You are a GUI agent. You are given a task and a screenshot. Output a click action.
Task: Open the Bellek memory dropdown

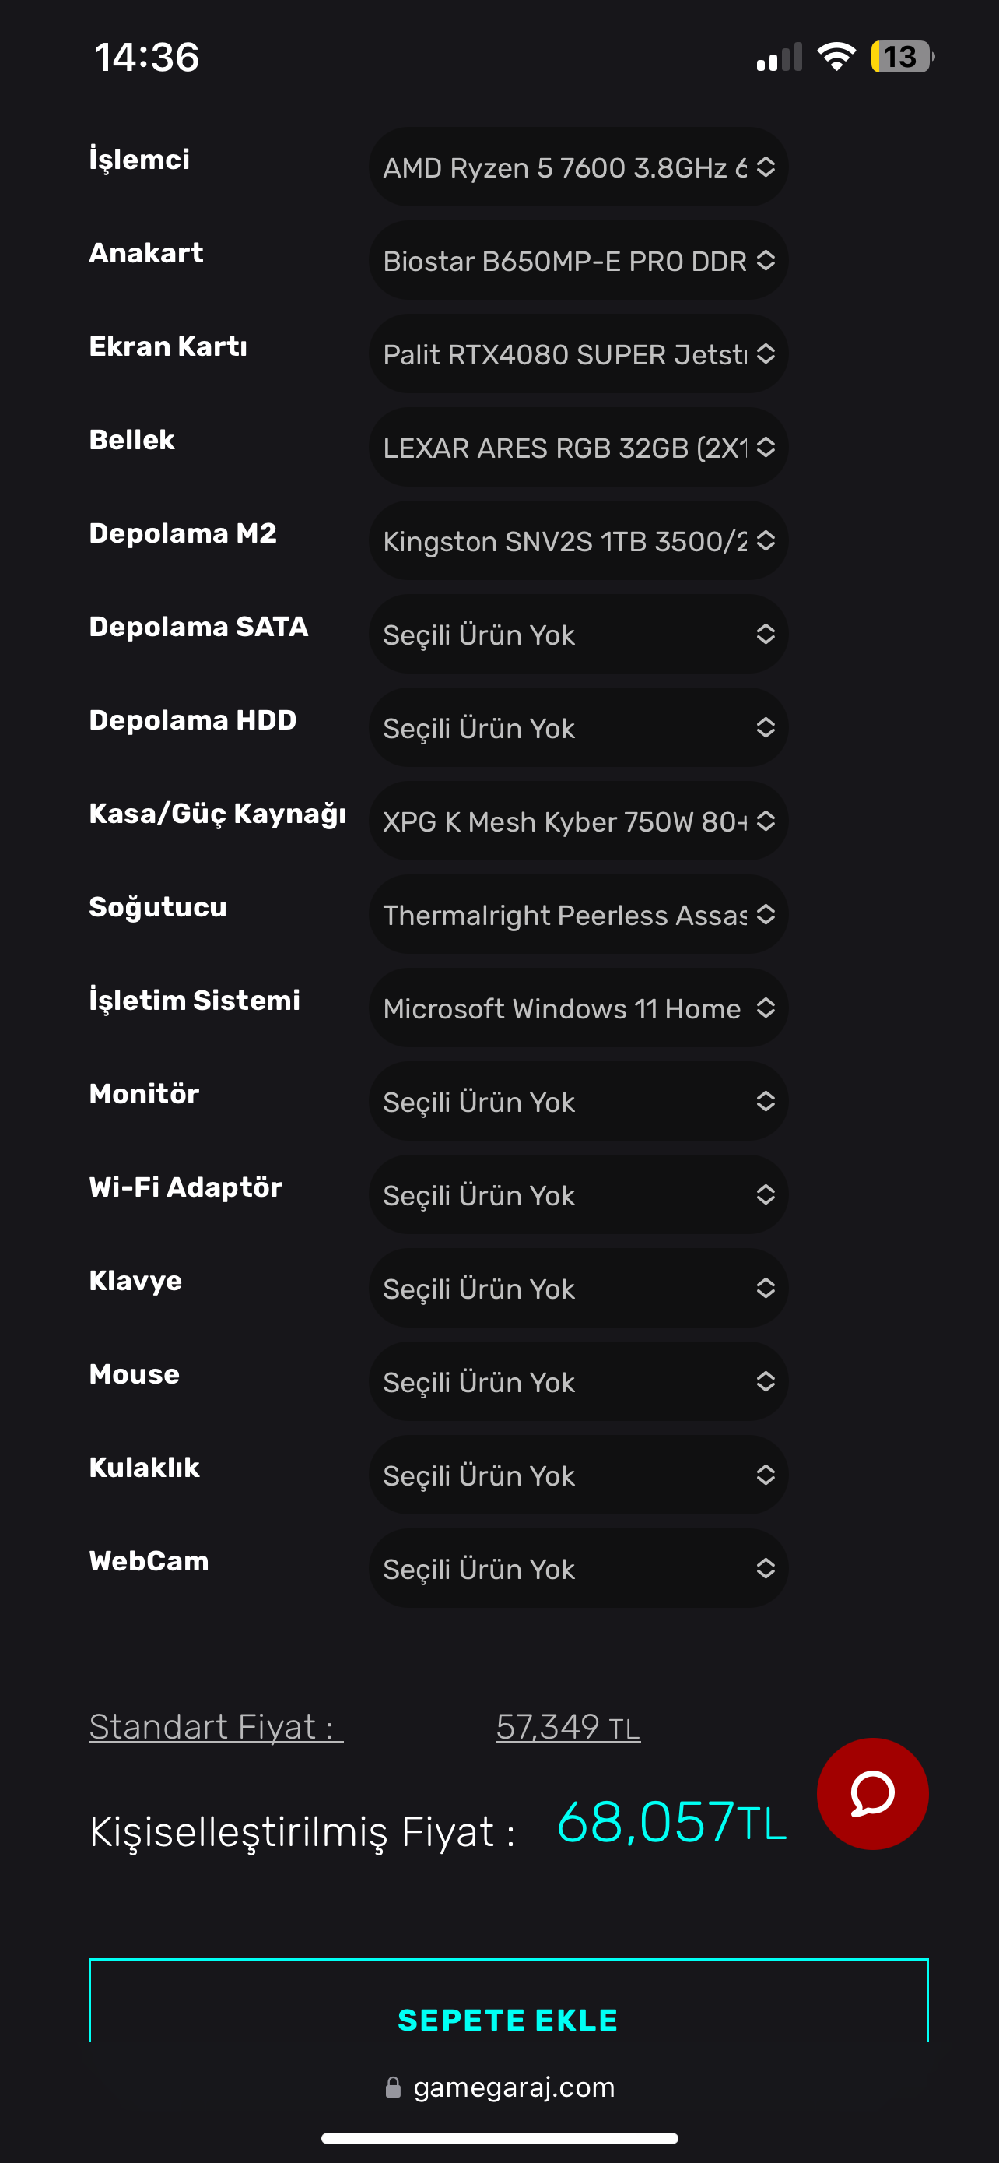pyautogui.click(x=578, y=448)
